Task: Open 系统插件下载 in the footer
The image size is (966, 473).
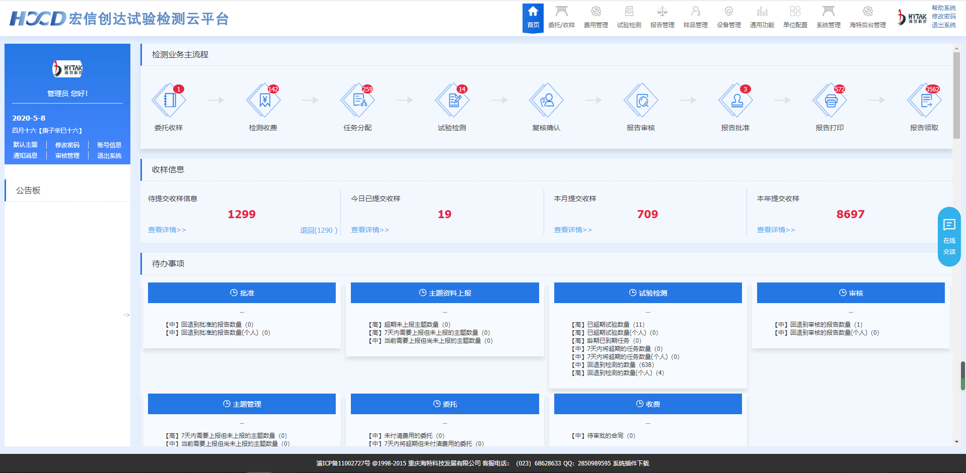Action: tap(631, 463)
